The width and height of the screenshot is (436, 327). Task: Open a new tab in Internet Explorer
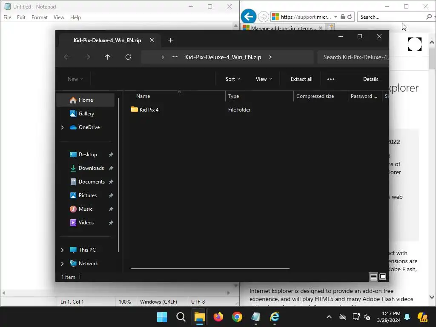pos(330,28)
